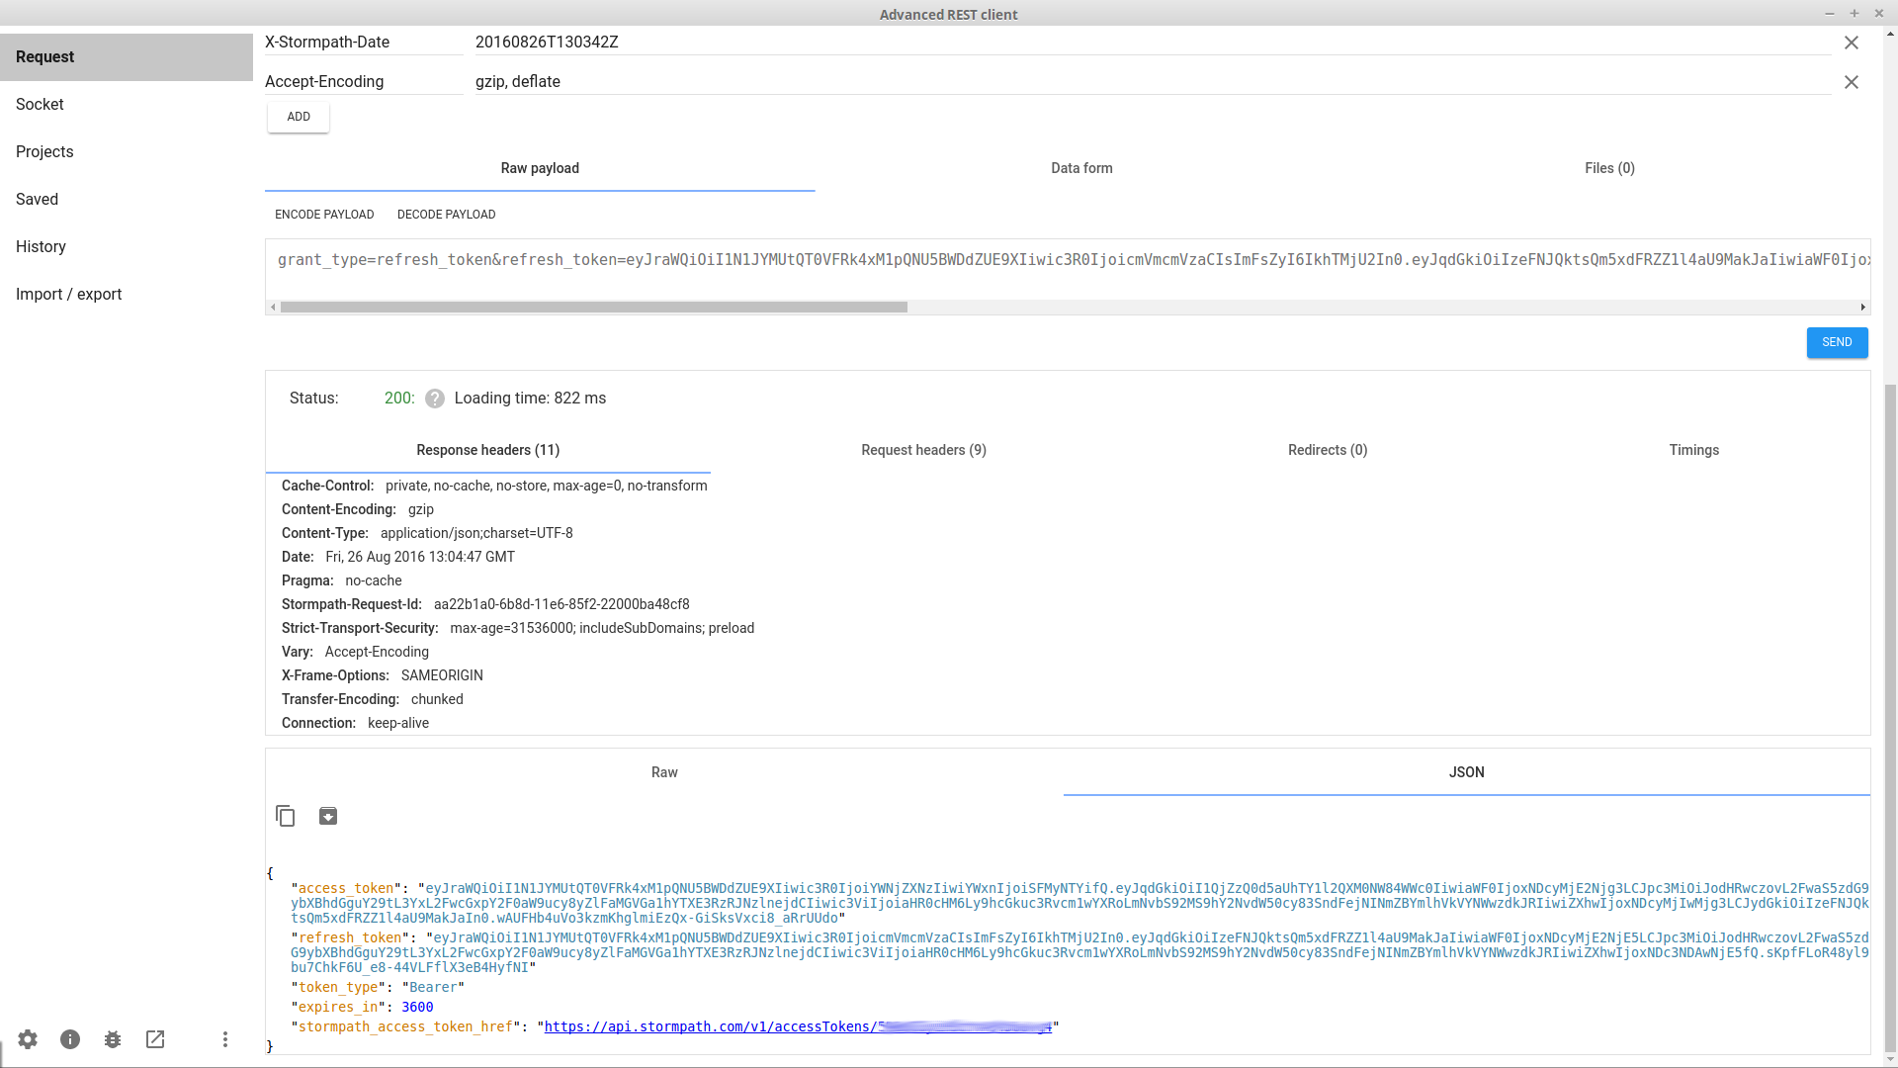1898x1068 pixels.
Task: Click payload scrollbar right arrow
Action: tap(1863, 308)
